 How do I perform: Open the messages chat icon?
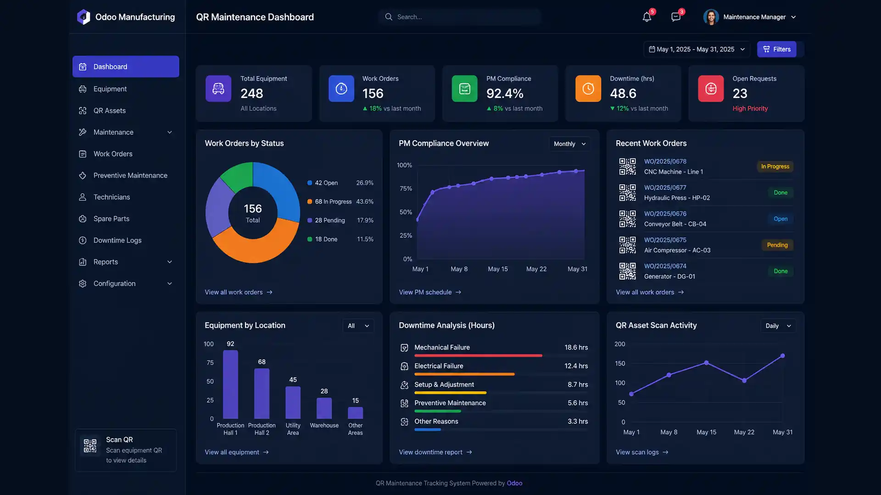click(675, 17)
